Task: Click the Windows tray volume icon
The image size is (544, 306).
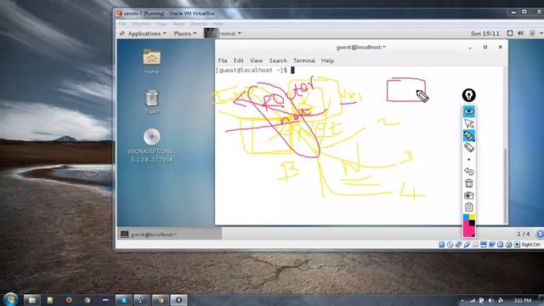Action: click(490, 300)
